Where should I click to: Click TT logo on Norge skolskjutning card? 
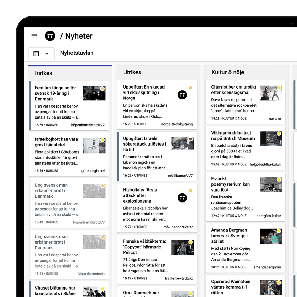(182, 95)
